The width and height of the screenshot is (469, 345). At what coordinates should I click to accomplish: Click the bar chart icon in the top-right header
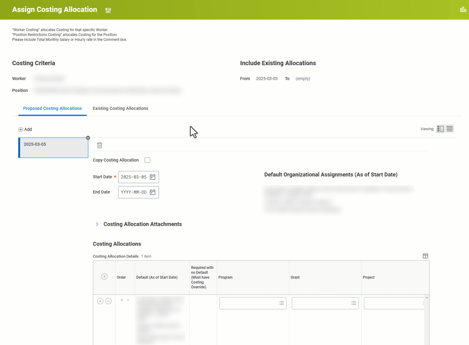463,9
